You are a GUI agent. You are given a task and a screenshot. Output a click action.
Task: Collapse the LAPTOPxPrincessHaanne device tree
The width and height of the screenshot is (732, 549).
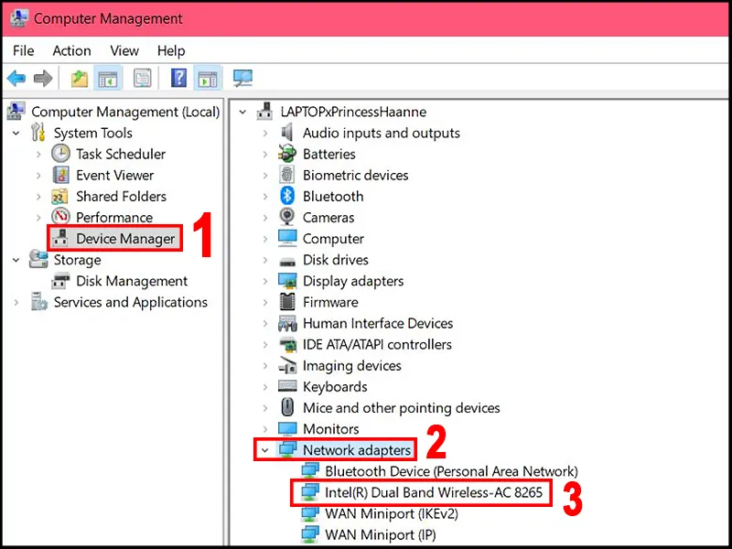(242, 111)
